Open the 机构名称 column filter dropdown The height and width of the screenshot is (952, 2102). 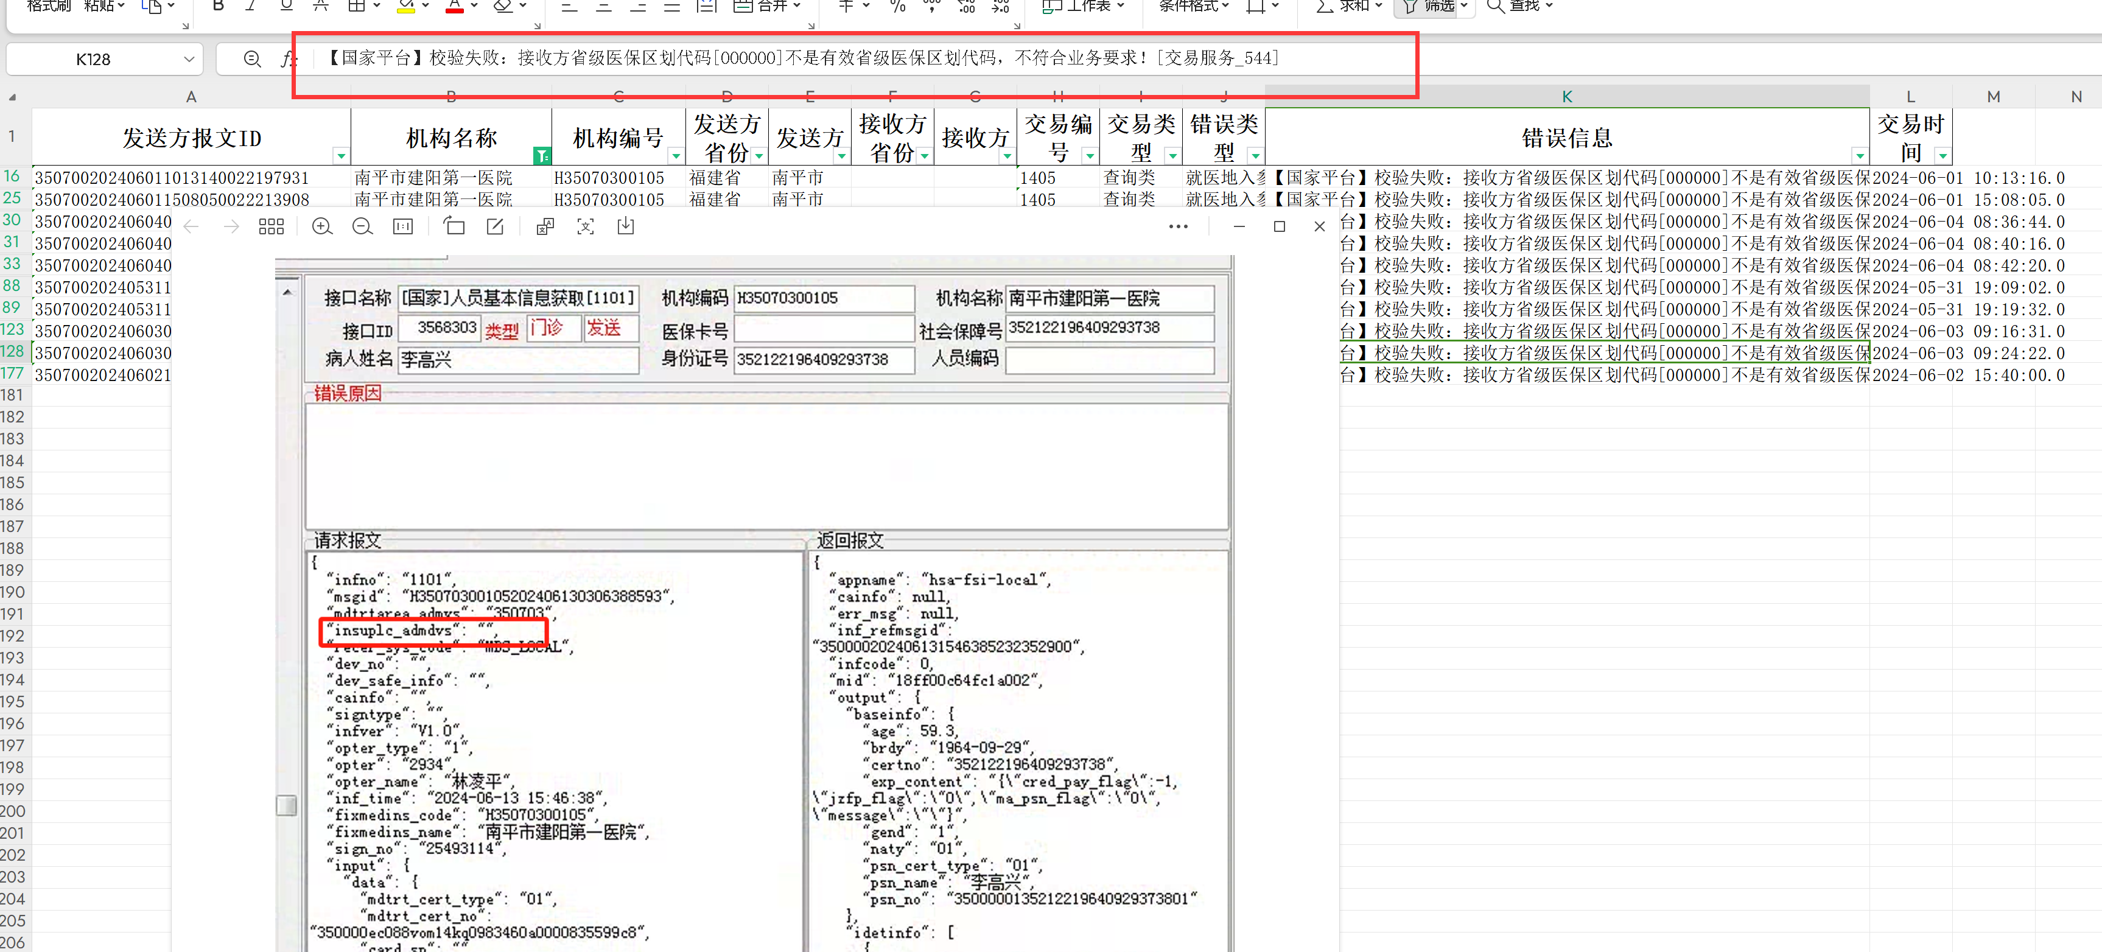pos(541,155)
